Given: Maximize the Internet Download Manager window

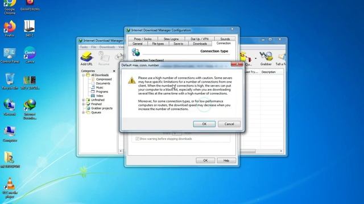Looking at the screenshot, I should click(x=270, y=40).
